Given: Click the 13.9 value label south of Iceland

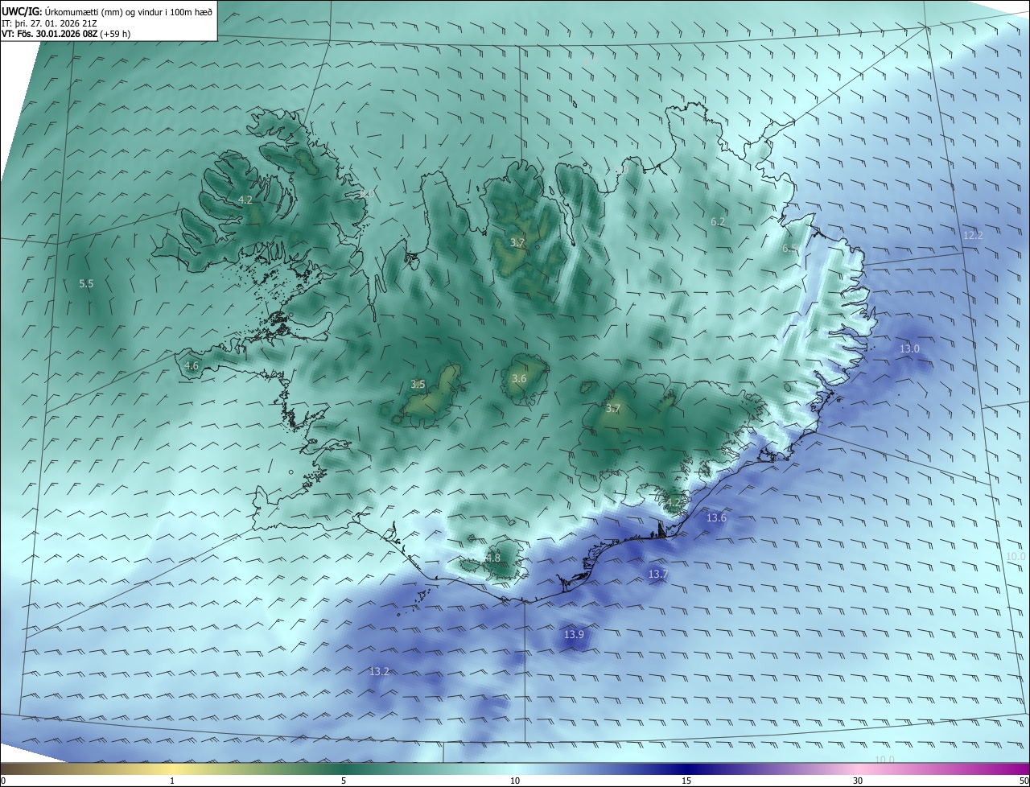Looking at the screenshot, I should pos(574,634).
